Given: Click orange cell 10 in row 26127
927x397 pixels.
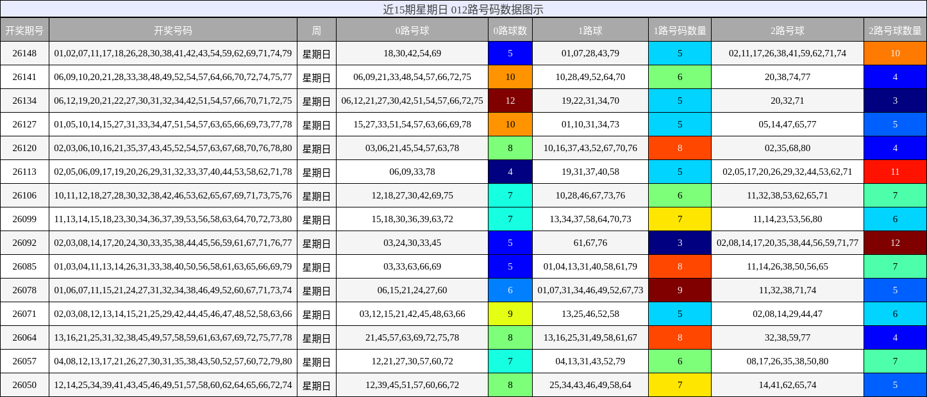Looking at the screenshot, I should [x=510, y=124].
